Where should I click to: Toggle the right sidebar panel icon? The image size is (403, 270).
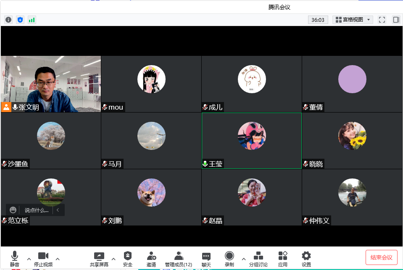(396, 20)
